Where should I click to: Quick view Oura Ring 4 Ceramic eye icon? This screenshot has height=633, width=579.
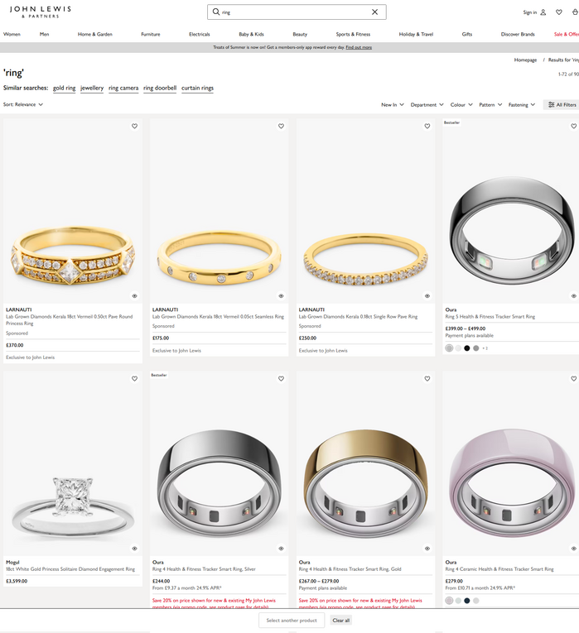(x=574, y=549)
